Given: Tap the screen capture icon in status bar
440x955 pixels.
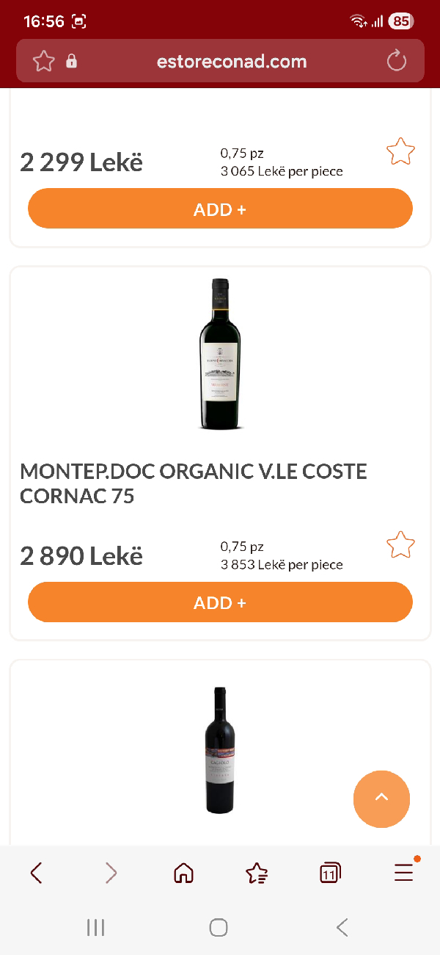Looking at the screenshot, I should pyautogui.click(x=78, y=21).
